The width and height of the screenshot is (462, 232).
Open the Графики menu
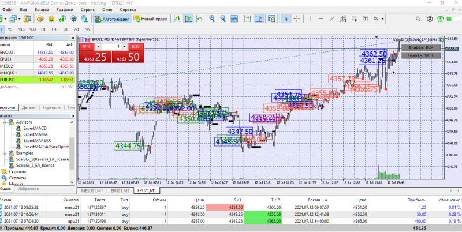point(65,9)
